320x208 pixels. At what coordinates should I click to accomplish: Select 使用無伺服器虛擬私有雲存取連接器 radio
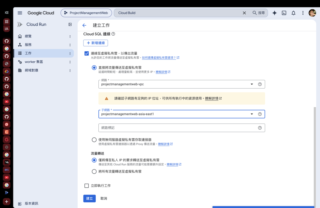tap(94, 140)
